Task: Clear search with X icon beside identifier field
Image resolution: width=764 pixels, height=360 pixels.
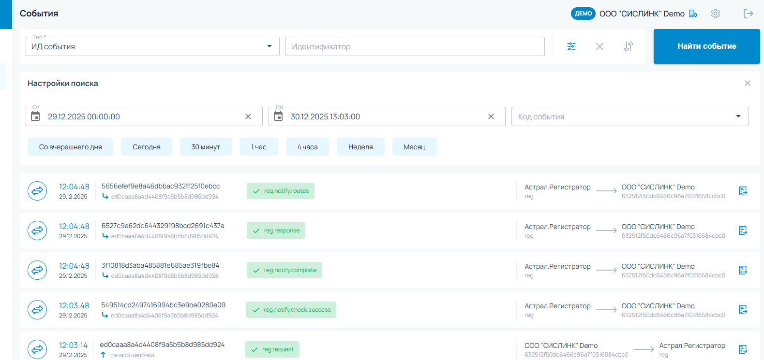Action: [x=599, y=46]
